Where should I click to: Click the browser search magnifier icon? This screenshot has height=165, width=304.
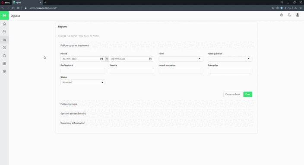[282, 2]
